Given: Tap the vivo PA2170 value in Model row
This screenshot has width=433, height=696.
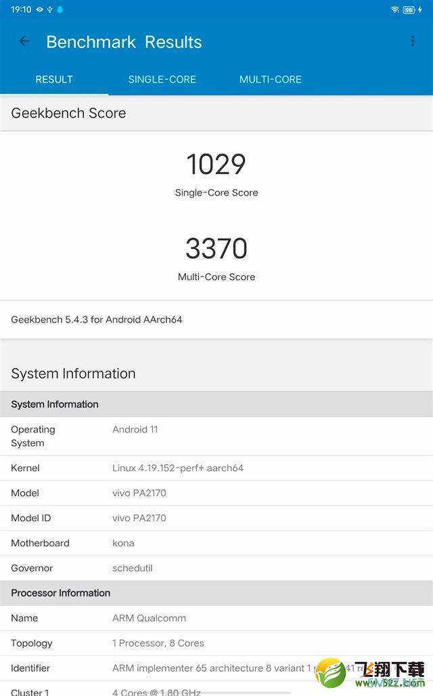Looking at the screenshot, I should pyautogui.click(x=139, y=493).
